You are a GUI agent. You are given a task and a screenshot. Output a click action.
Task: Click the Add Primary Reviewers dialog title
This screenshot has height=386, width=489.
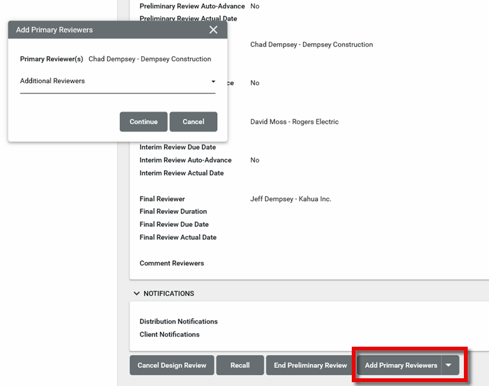[x=54, y=30]
